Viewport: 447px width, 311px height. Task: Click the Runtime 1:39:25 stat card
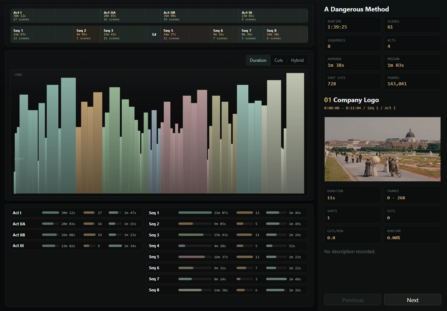coord(353,25)
